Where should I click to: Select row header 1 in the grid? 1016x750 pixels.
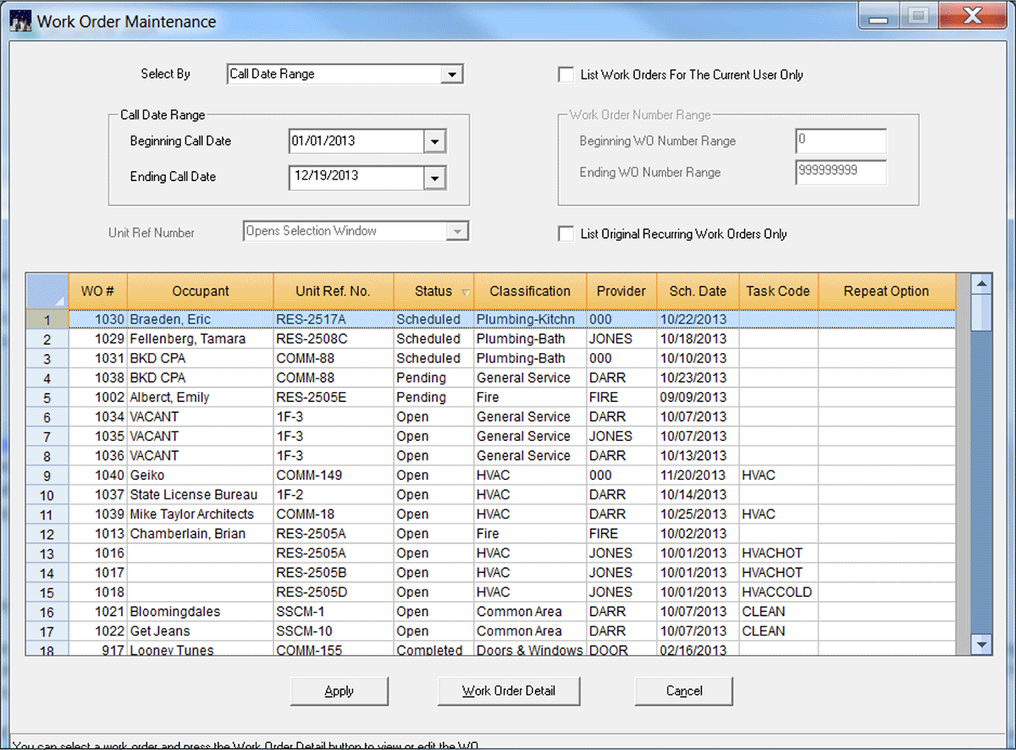point(47,320)
